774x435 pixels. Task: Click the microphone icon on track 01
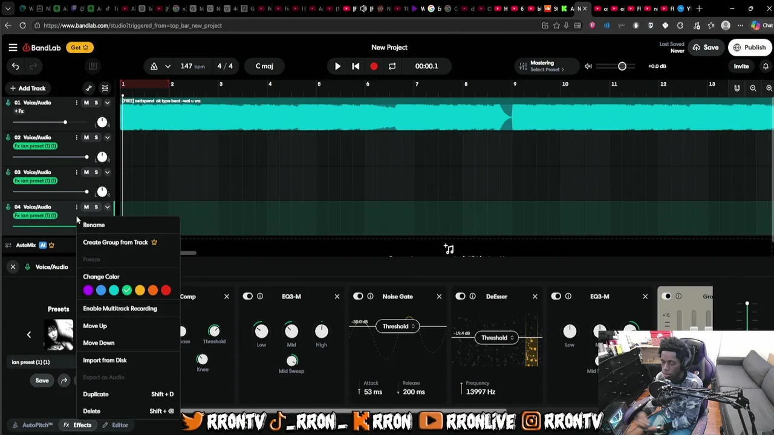pyautogui.click(x=8, y=103)
